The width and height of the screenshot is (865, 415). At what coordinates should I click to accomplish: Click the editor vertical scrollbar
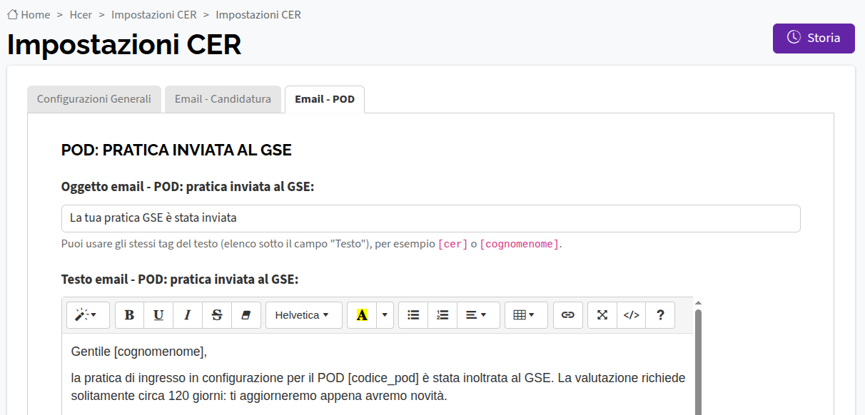[x=698, y=362]
